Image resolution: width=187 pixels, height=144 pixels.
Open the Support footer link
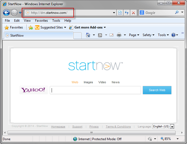pos(77,127)
